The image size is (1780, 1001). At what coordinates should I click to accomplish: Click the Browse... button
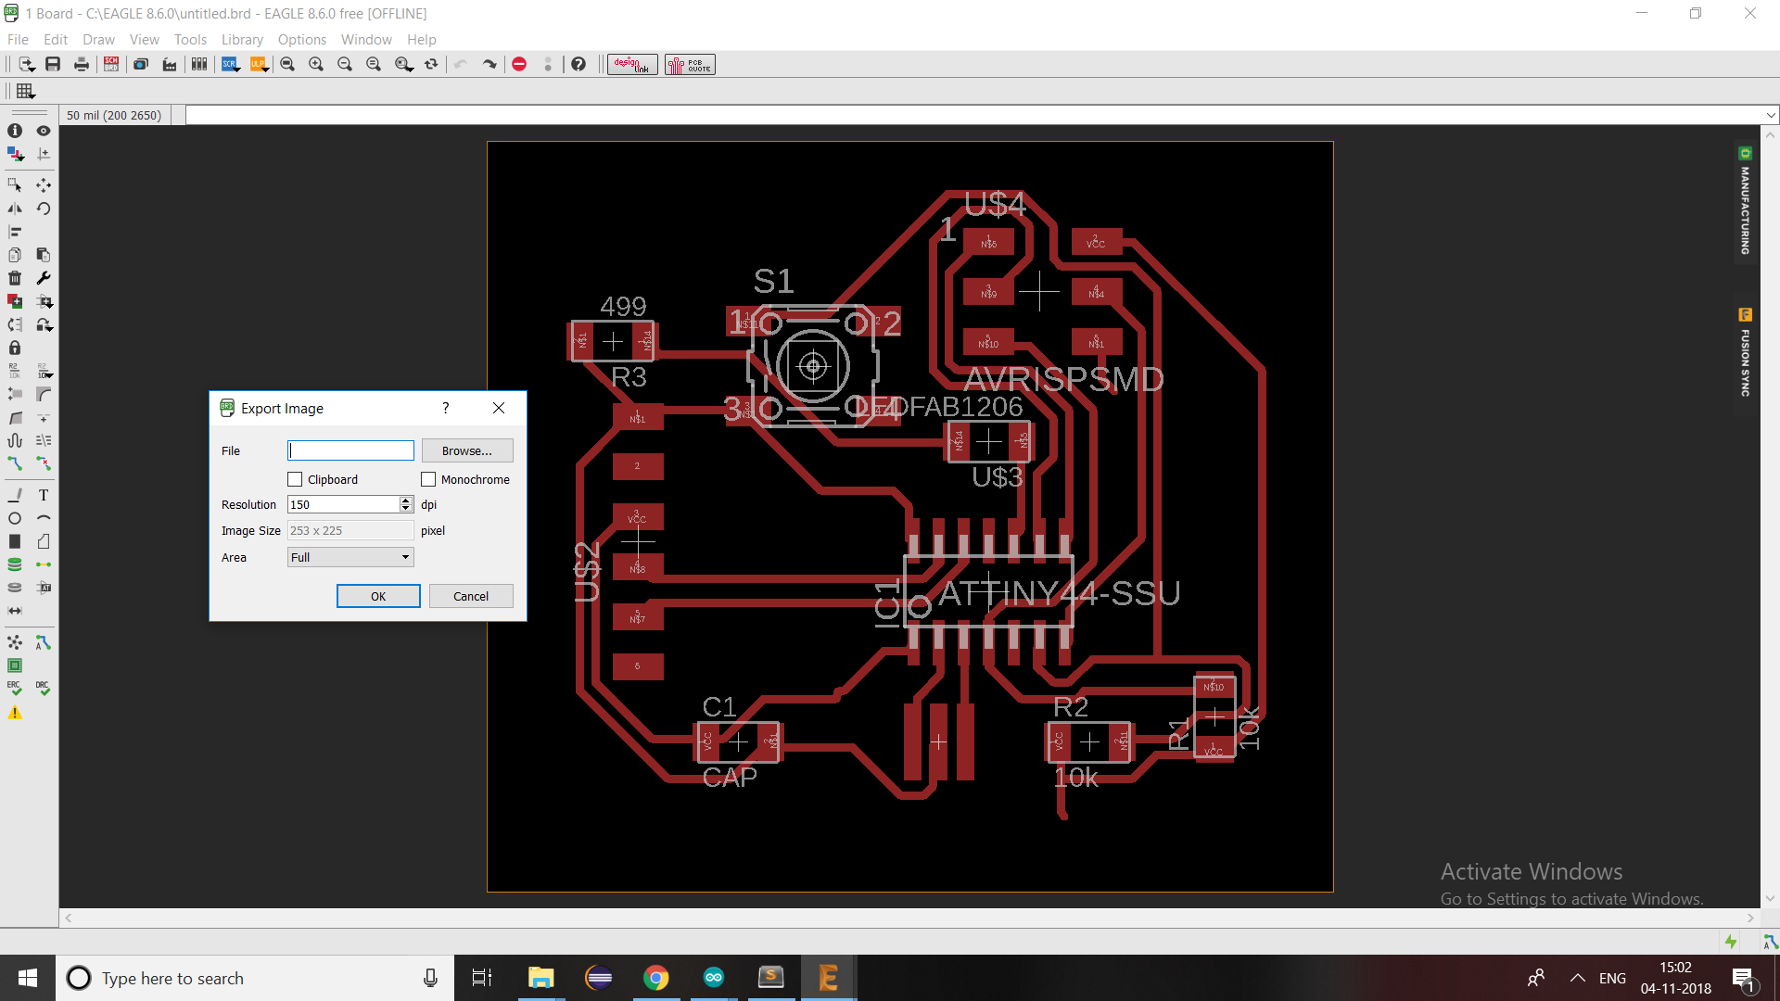pyautogui.click(x=467, y=450)
